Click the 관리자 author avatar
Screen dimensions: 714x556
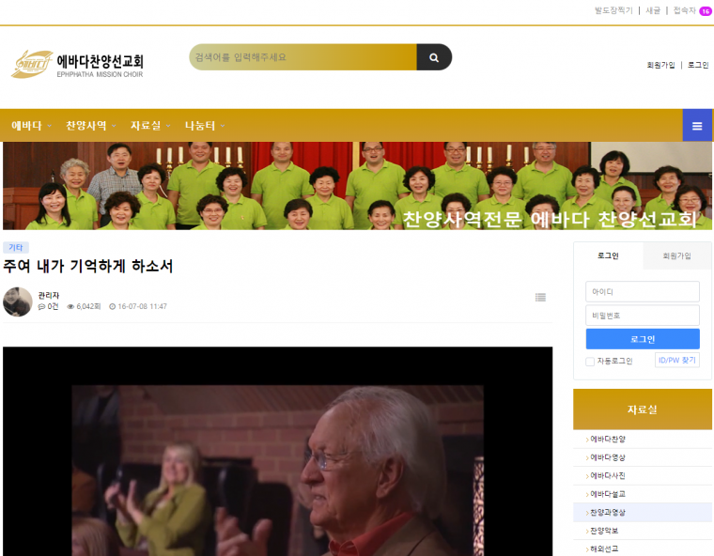pos(18,301)
